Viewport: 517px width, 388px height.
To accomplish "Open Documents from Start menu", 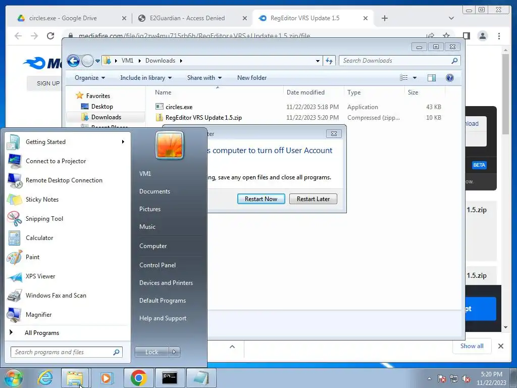I will (x=154, y=191).
